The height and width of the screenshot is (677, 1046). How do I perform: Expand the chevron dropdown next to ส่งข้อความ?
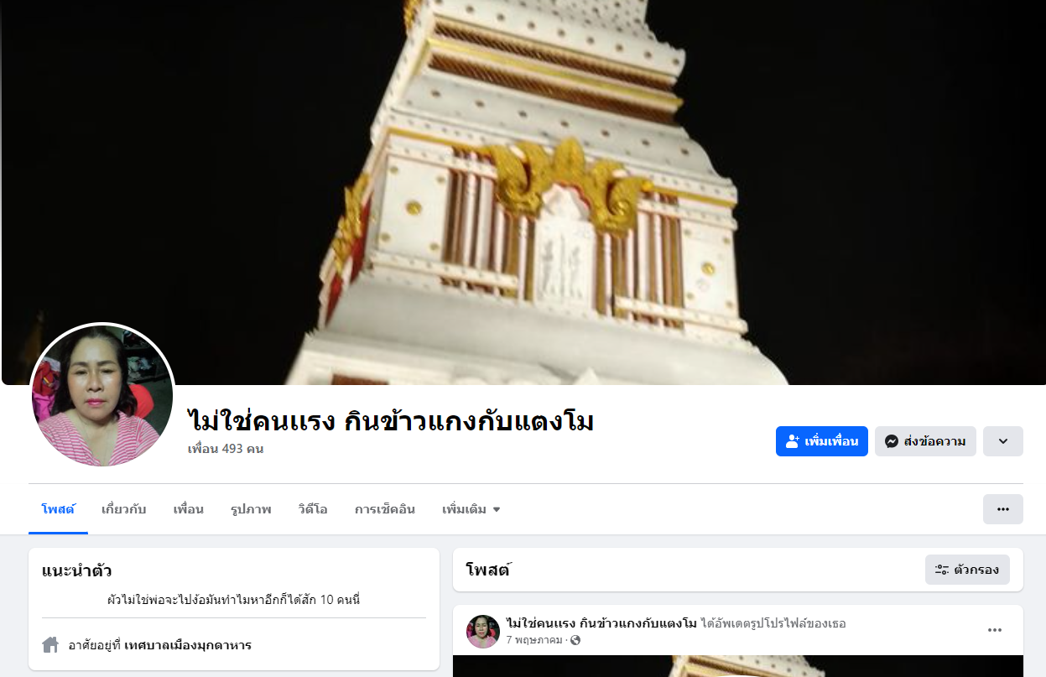[x=1003, y=441]
